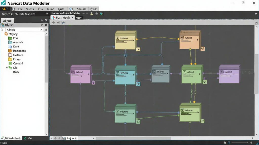Click the badge icon beside the purple node

[x=93, y=83]
